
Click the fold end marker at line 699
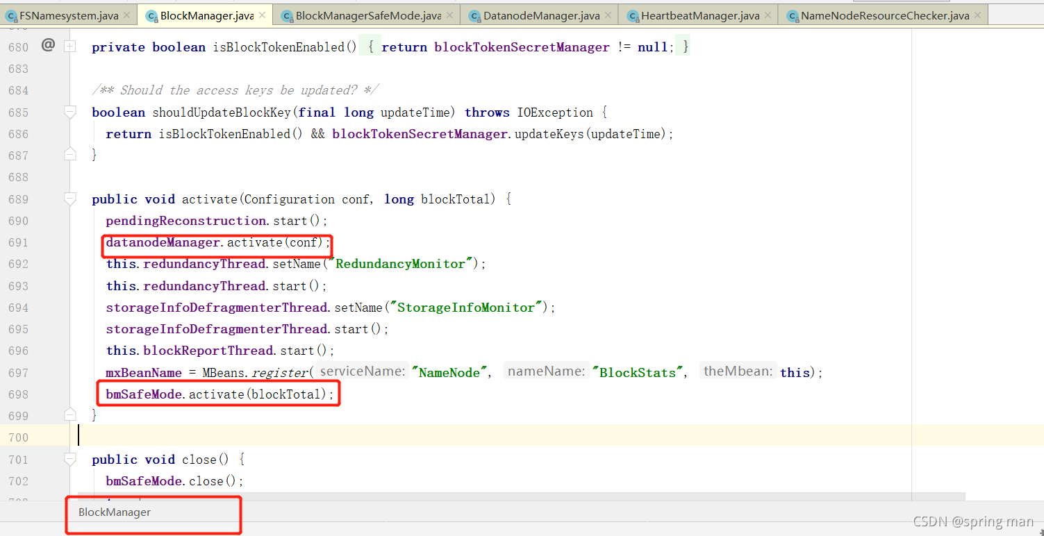click(x=69, y=414)
